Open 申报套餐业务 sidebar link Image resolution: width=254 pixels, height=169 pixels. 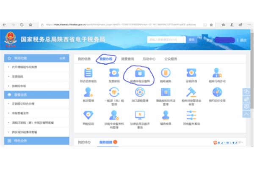tap(20, 113)
